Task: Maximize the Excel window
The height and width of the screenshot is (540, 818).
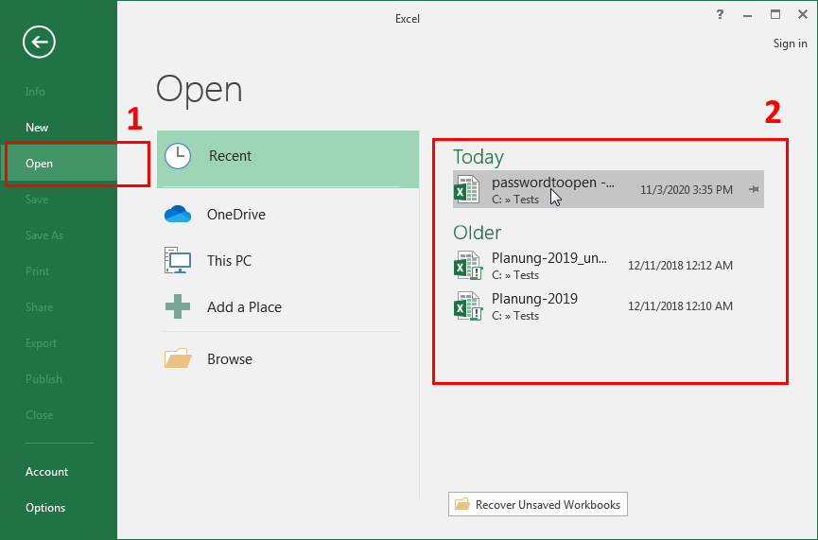Action: 775,14
